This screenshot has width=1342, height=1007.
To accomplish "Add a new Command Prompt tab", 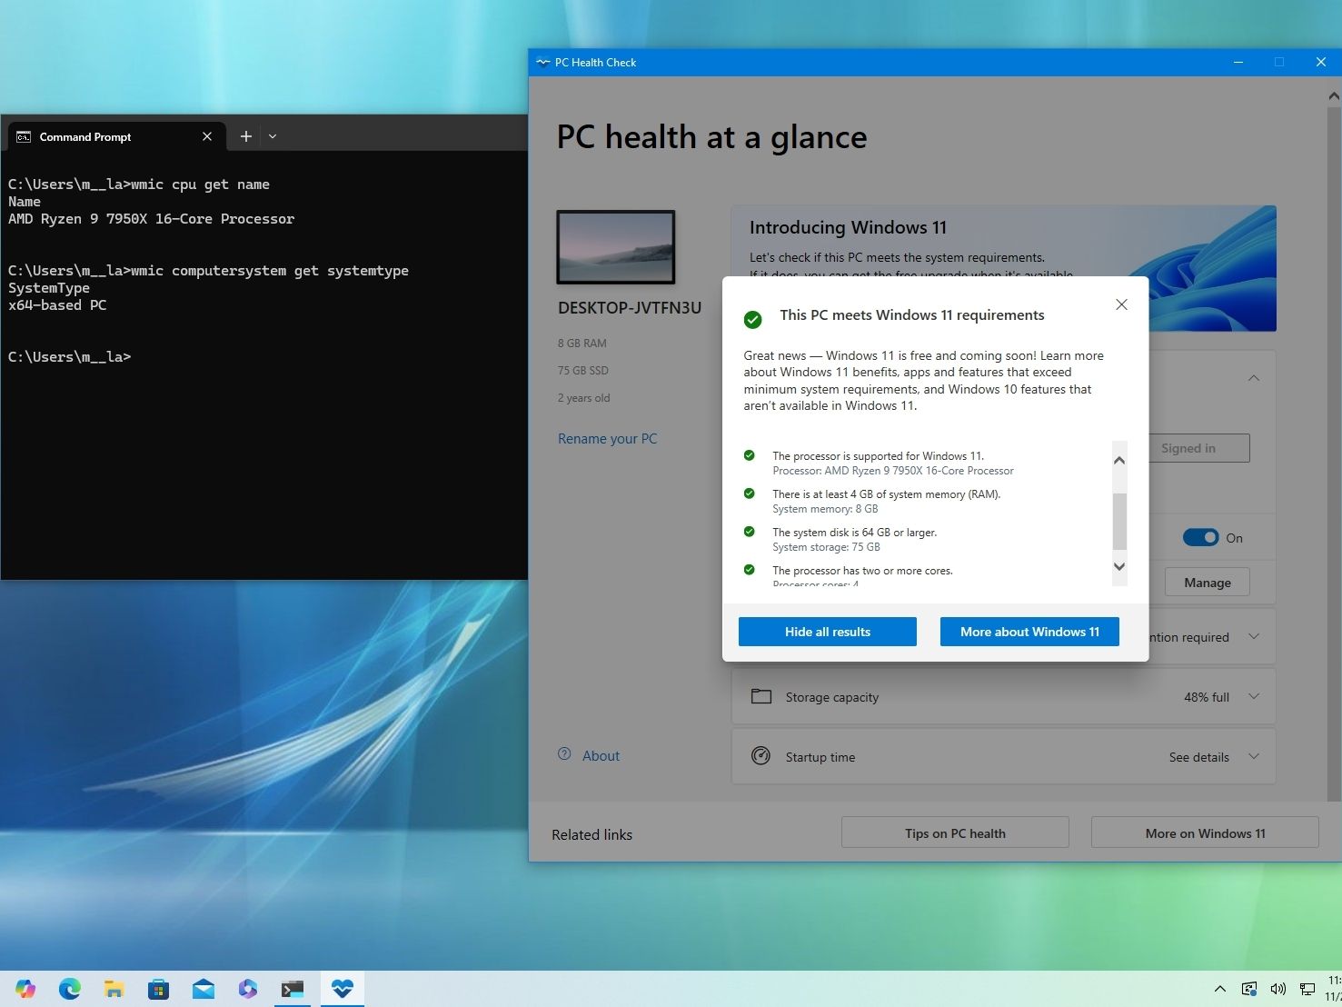I will [245, 136].
